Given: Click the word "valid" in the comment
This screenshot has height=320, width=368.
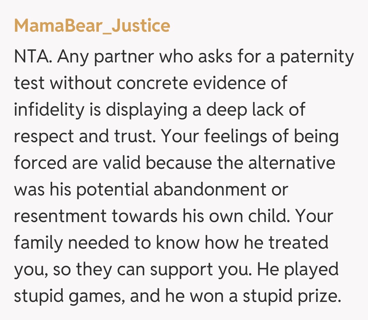Looking at the screenshot, I should (121, 162).
